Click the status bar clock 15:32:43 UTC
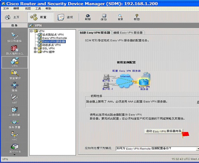 [185, 159]
